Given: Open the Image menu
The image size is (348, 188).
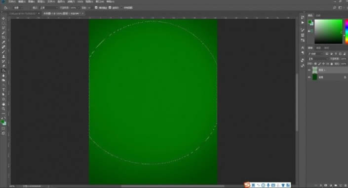Looking at the screenshot, I should pyautogui.click(x=31, y=1).
